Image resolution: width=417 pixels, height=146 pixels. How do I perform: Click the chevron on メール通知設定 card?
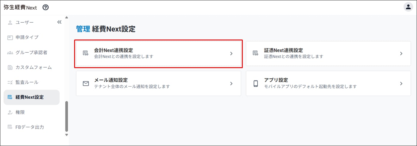[x=231, y=84]
